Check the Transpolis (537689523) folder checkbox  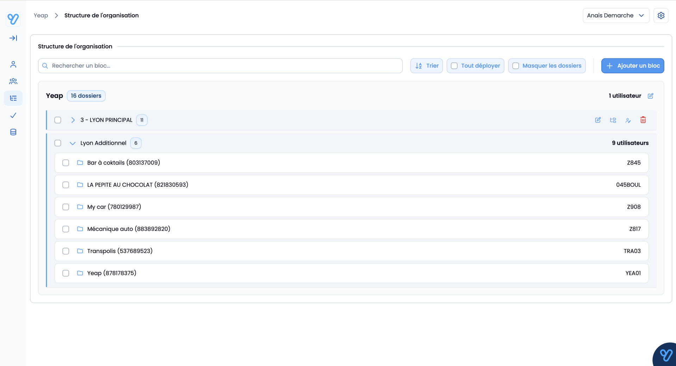point(66,251)
